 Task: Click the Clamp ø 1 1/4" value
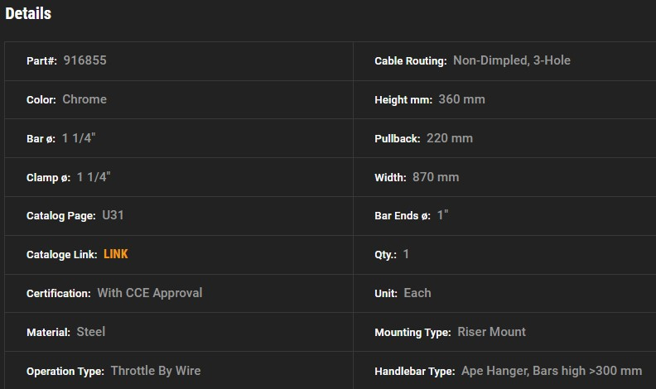(x=94, y=177)
